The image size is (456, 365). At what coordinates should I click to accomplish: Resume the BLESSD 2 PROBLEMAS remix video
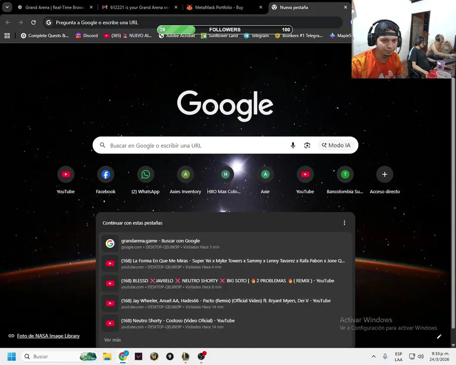click(225, 283)
